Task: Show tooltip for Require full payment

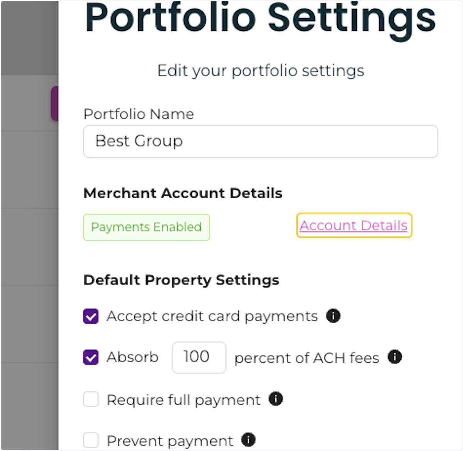Action: [x=276, y=399]
